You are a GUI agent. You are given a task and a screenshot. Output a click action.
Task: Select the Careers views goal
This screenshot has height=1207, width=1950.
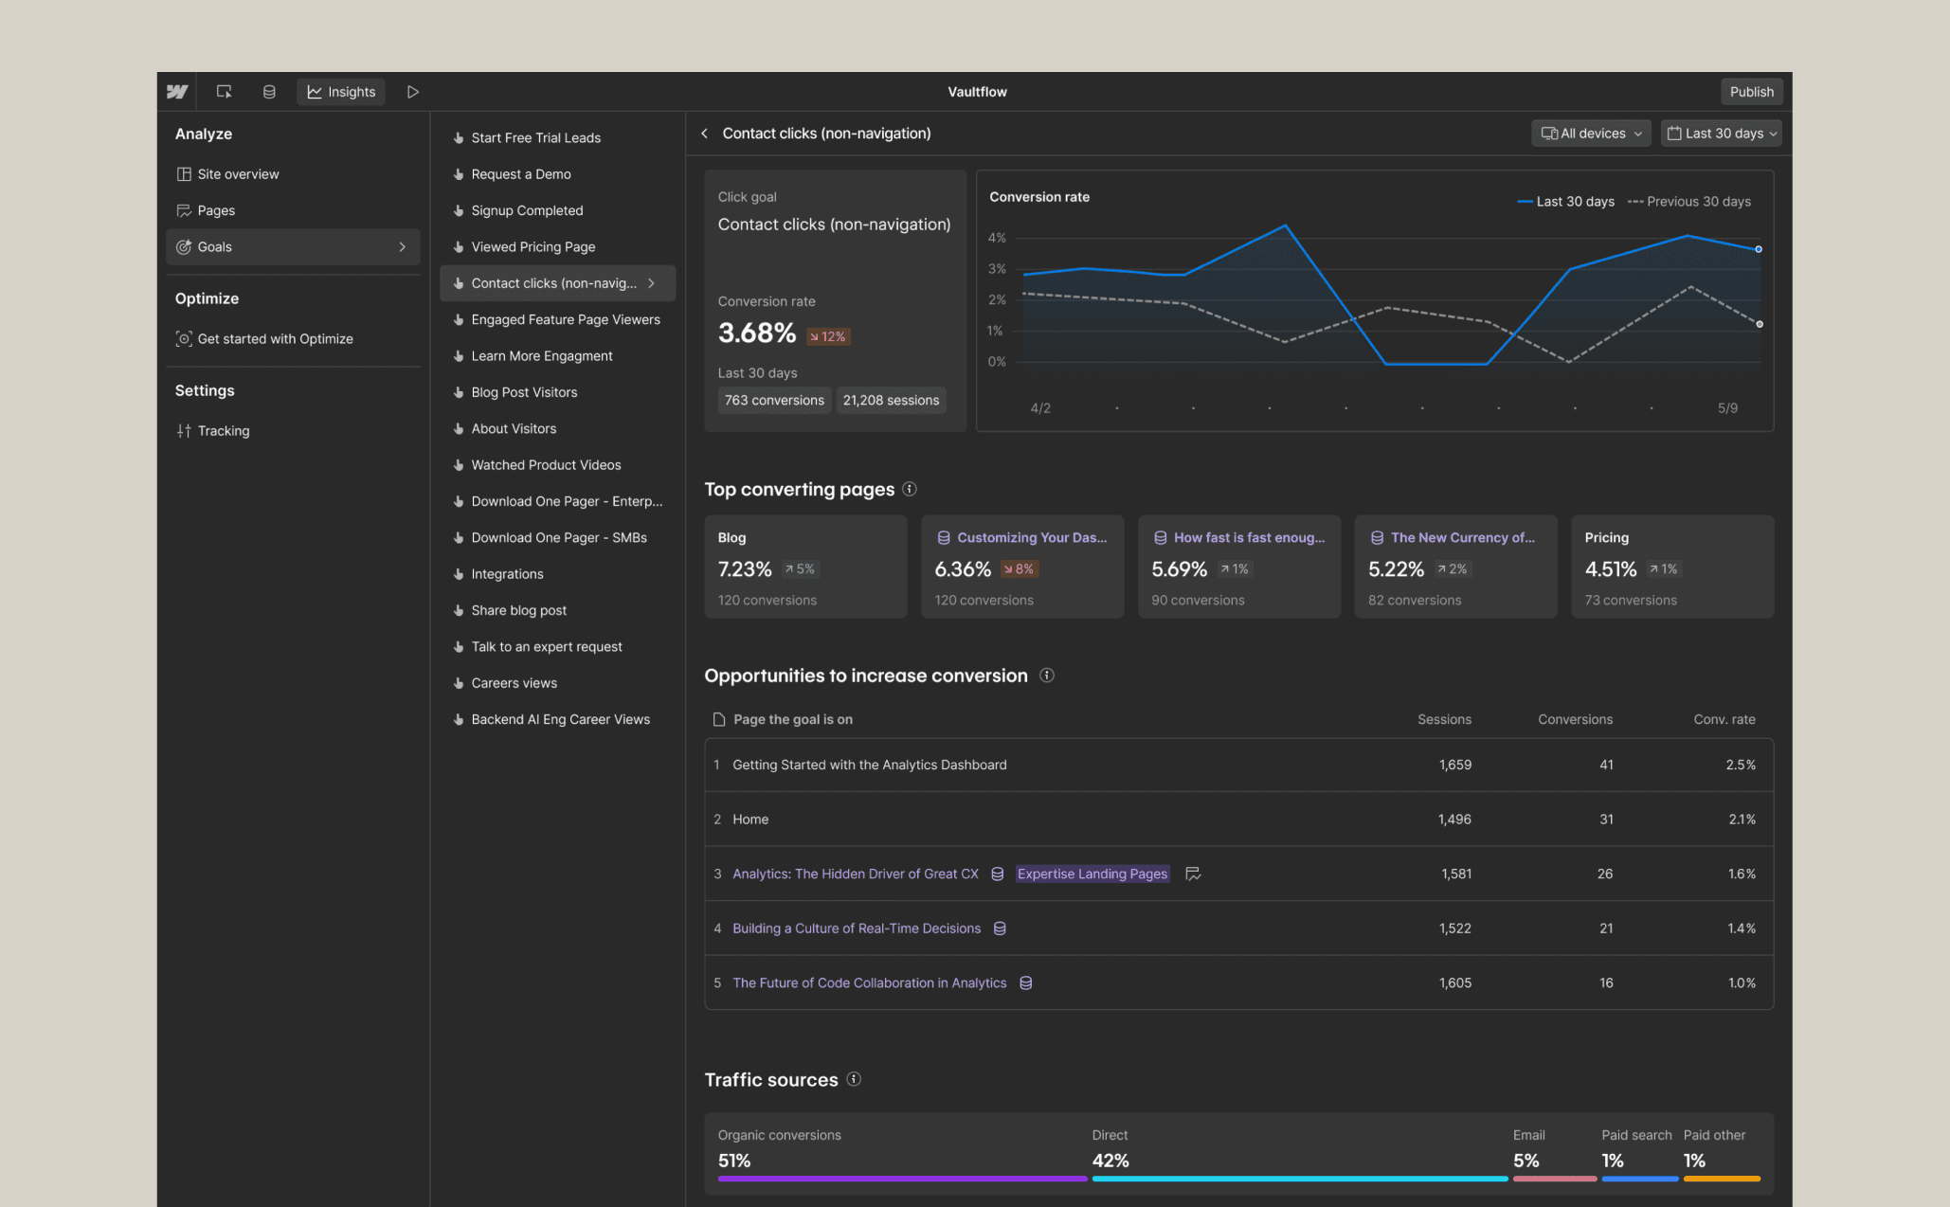point(557,683)
